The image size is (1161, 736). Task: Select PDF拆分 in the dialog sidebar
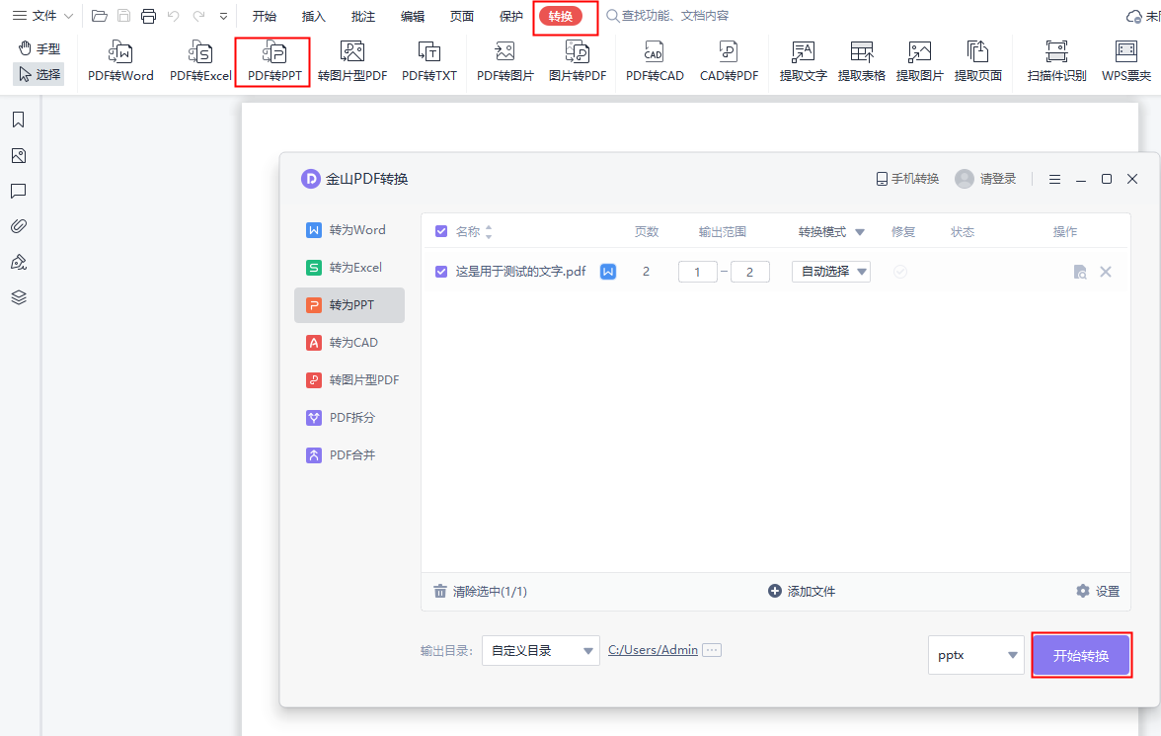(x=349, y=417)
